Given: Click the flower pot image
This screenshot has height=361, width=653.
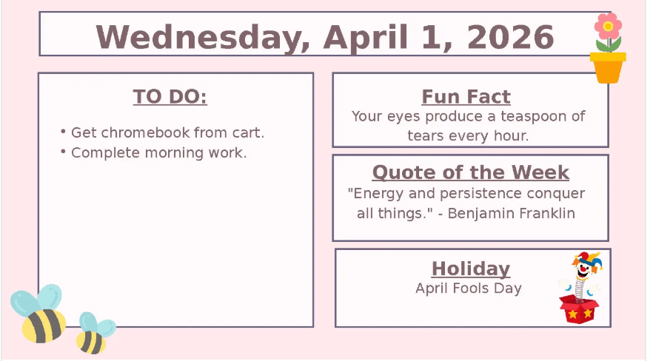Looking at the screenshot, I should pyautogui.click(x=608, y=49).
